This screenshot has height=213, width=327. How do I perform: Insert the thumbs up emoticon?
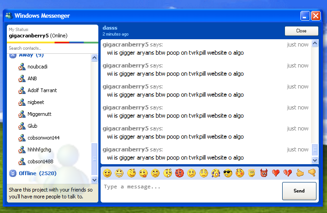pyautogui.click(x=300, y=173)
